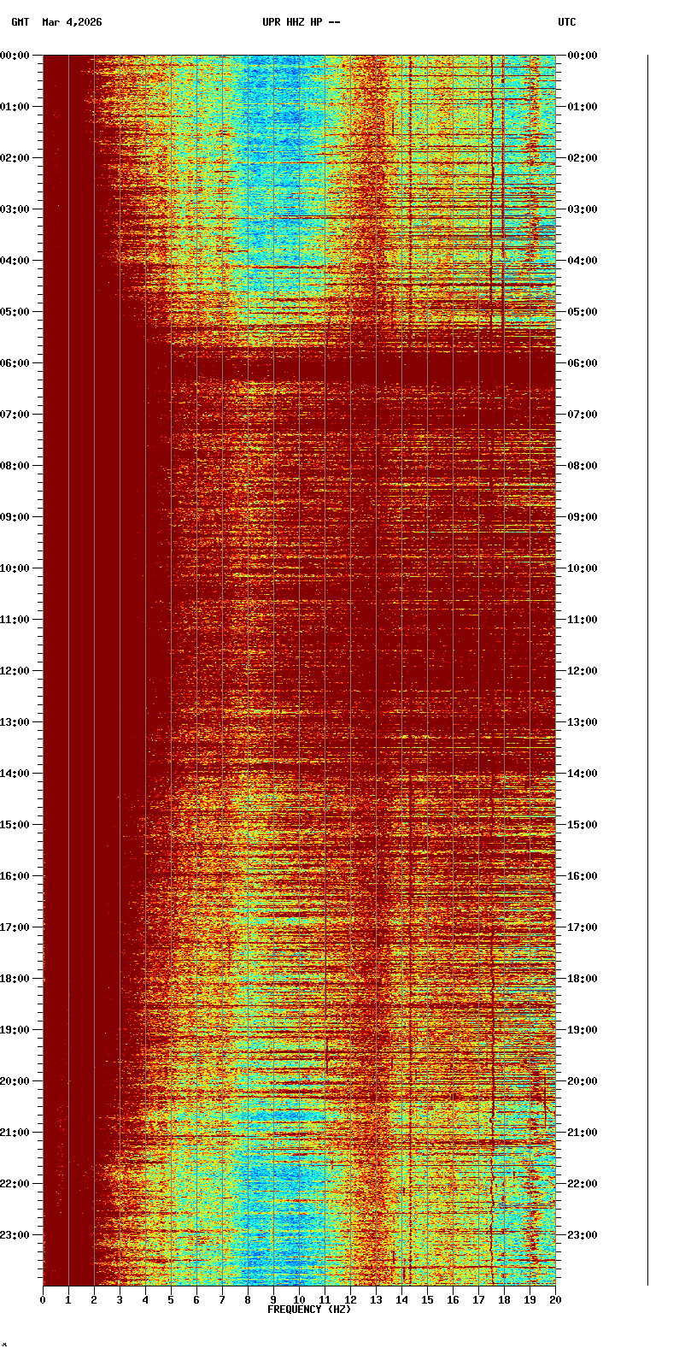Click the 0 tick on the frequency axis
The width and height of the screenshot is (685, 1354).
(x=43, y=1300)
